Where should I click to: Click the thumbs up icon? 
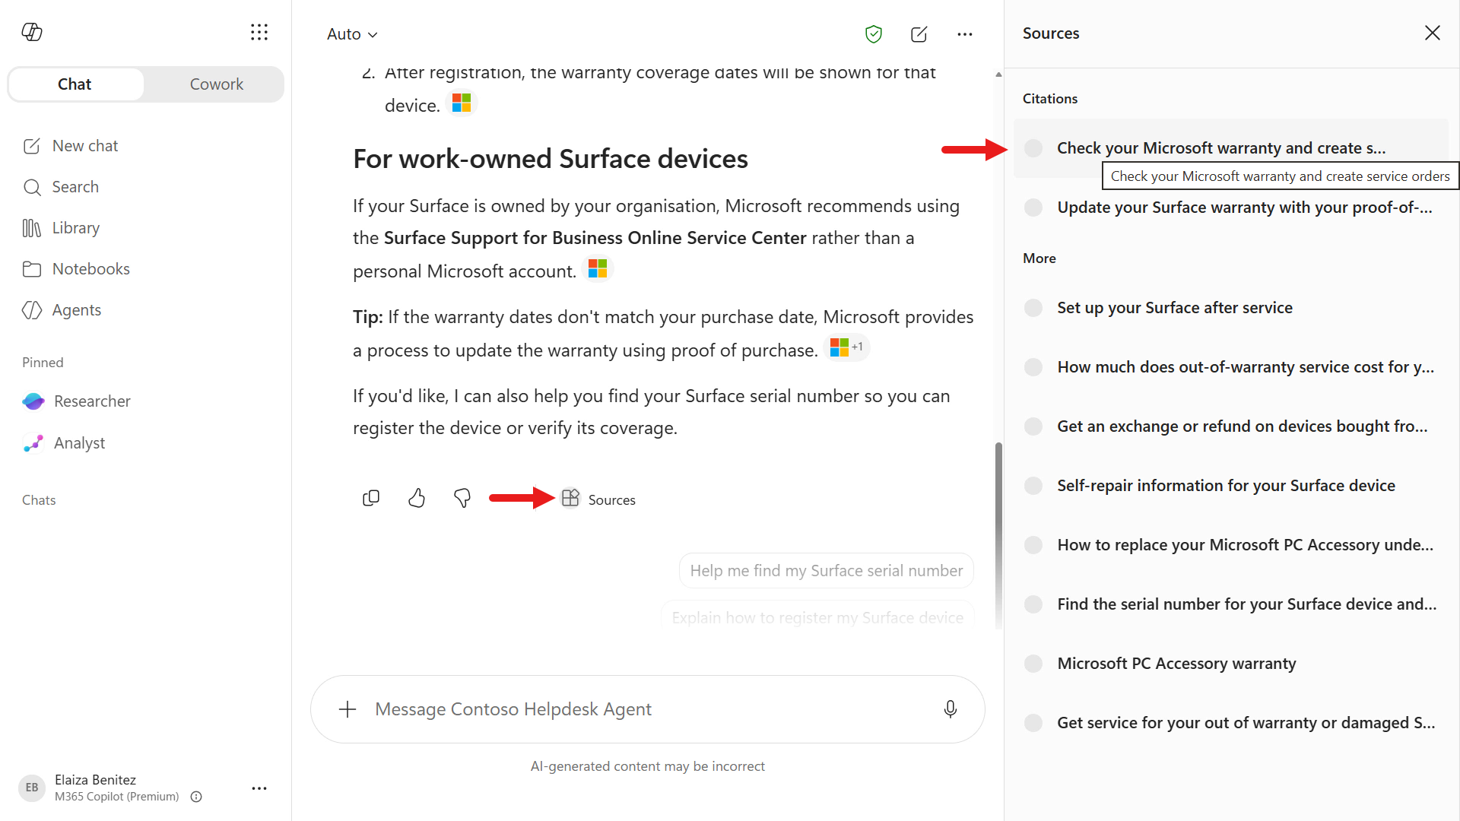[417, 499]
